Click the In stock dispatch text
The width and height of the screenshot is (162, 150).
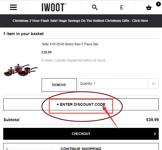click(x=73, y=60)
